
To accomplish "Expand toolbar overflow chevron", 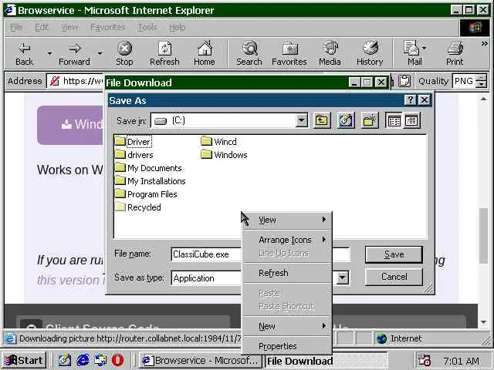I will tap(484, 44).
